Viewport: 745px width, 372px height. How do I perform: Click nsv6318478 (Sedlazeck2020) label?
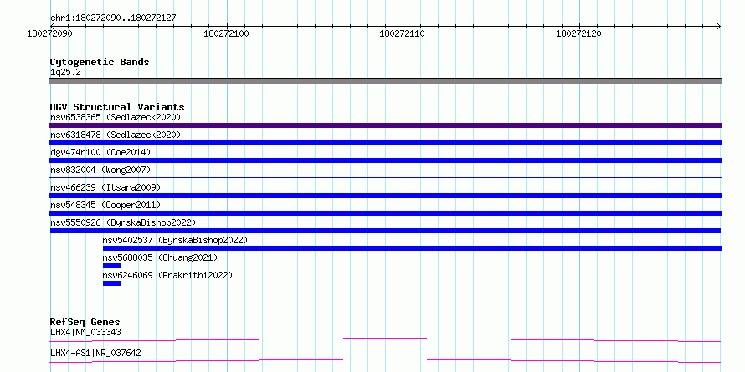click(x=116, y=135)
